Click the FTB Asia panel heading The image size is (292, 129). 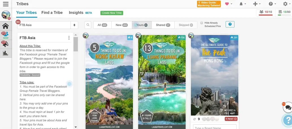[27, 38]
